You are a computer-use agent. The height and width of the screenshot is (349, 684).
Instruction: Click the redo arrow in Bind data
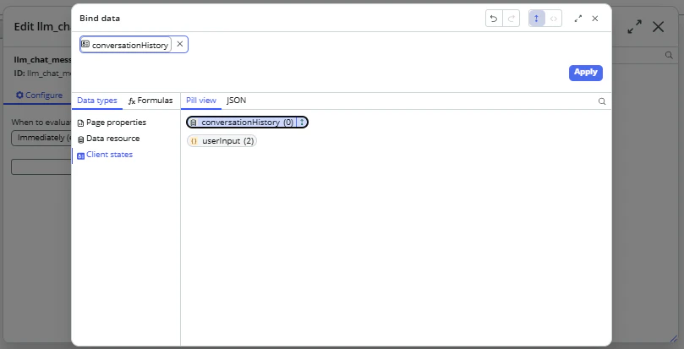pyautogui.click(x=511, y=19)
